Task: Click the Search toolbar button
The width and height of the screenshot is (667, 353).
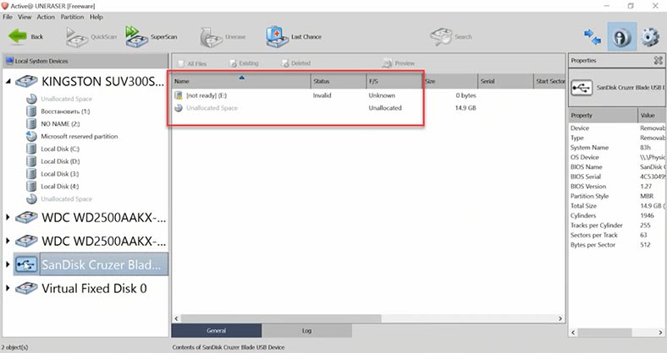Action: coord(450,37)
